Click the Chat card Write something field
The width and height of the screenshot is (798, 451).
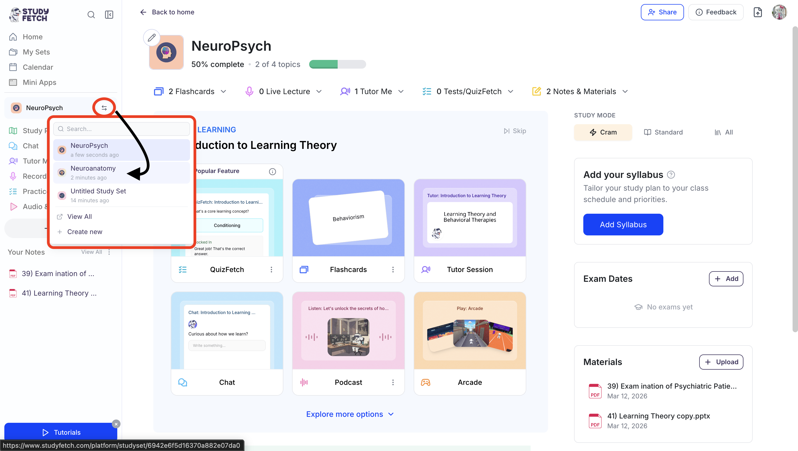point(227,346)
